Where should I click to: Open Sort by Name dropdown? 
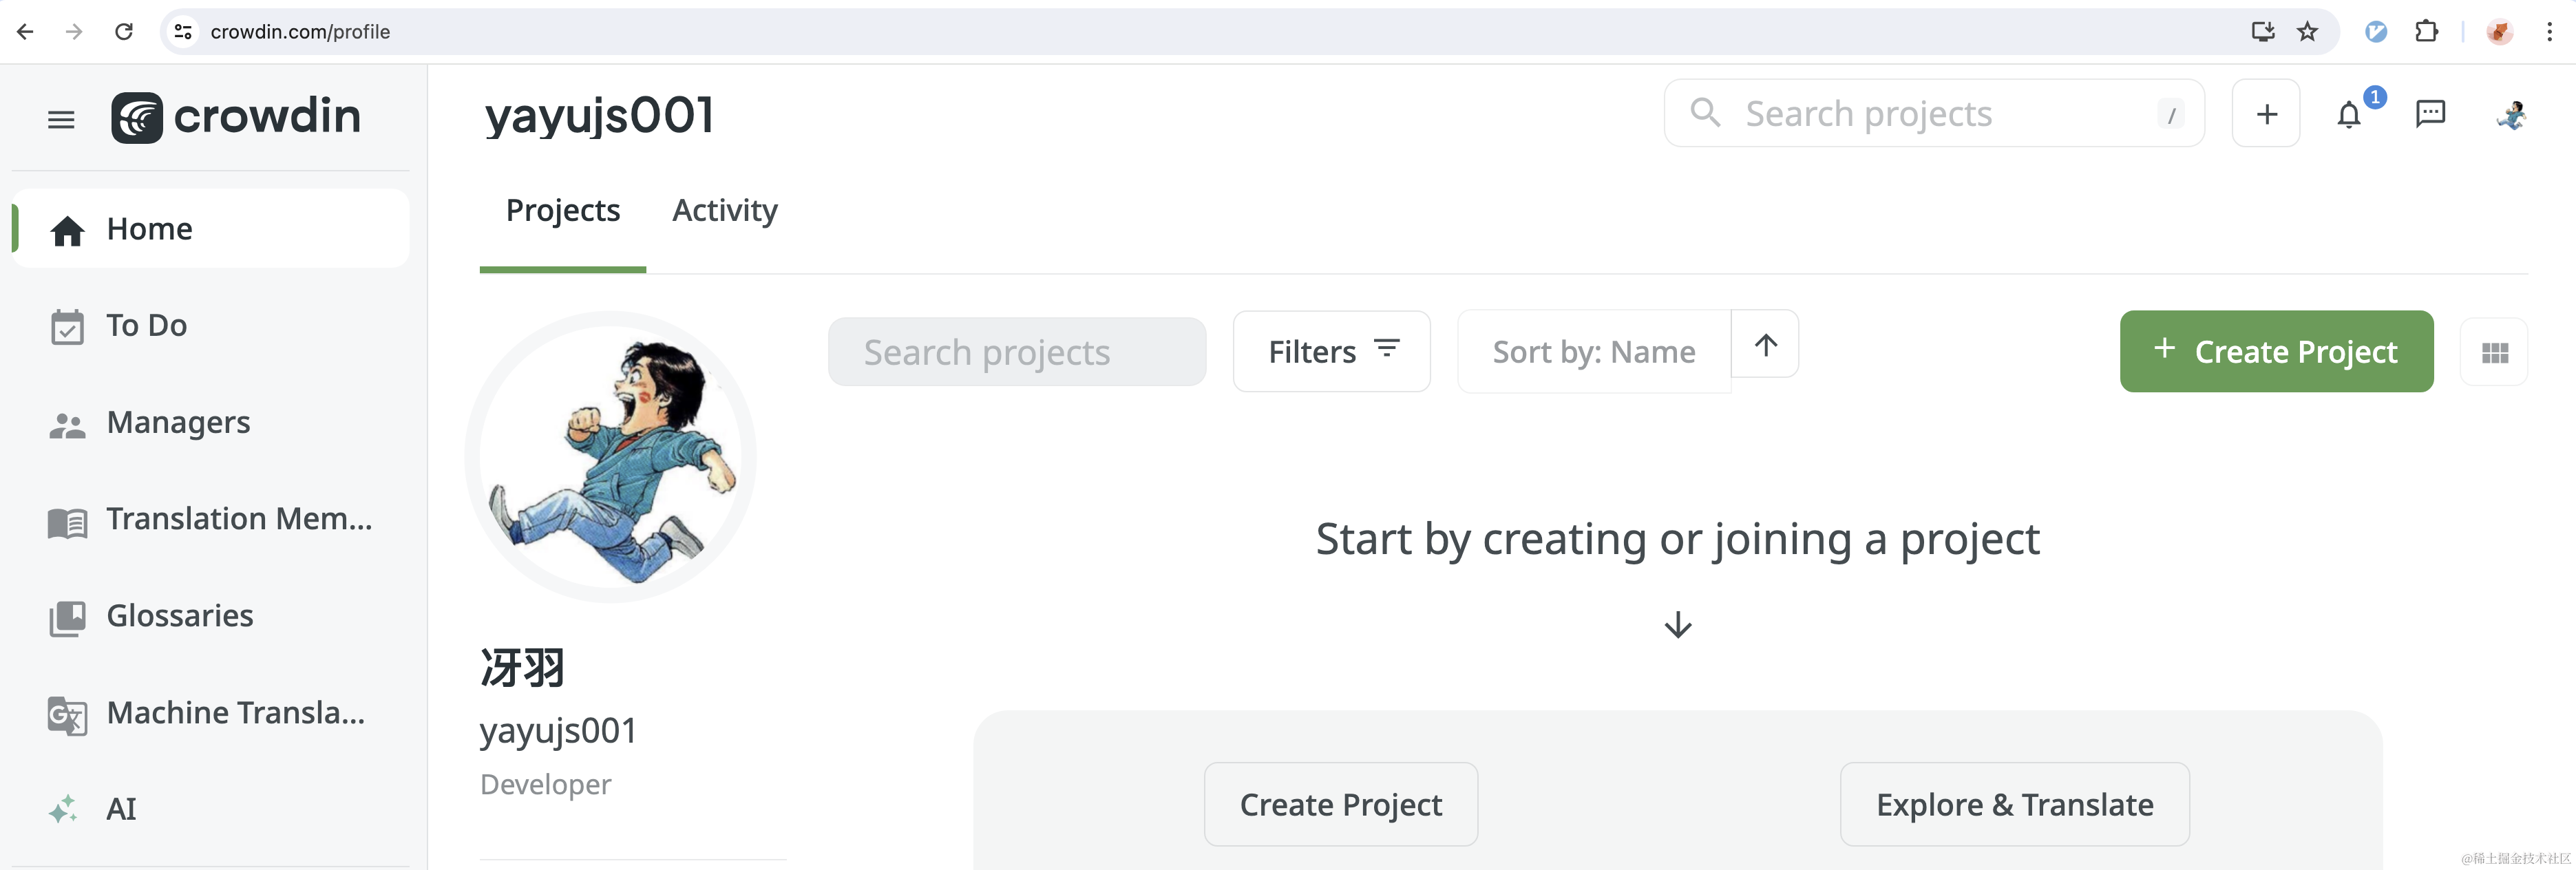(1593, 352)
